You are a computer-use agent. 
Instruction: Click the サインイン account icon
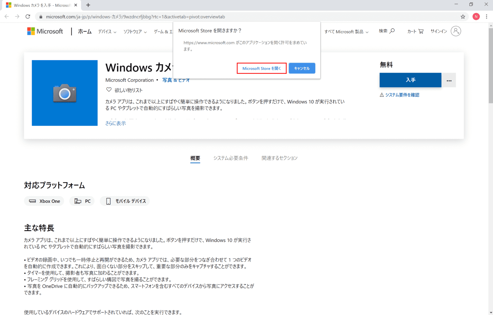tap(456, 31)
